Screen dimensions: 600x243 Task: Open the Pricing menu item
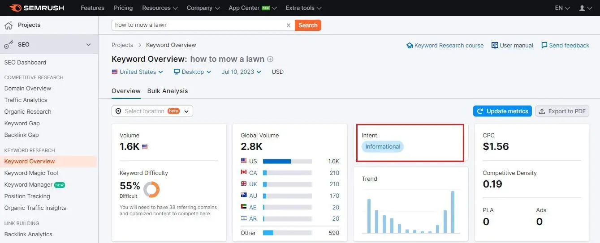click(x=123, y=8)
